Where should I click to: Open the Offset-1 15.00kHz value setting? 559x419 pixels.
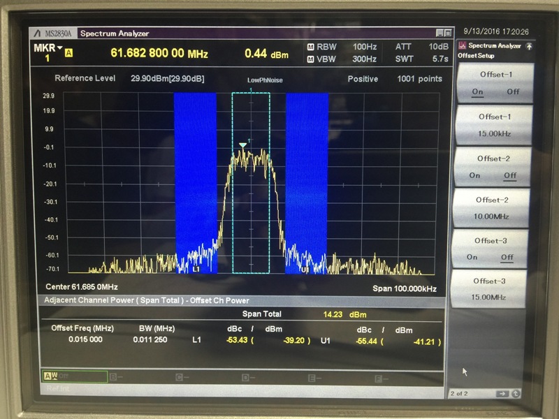pos(494,124)
